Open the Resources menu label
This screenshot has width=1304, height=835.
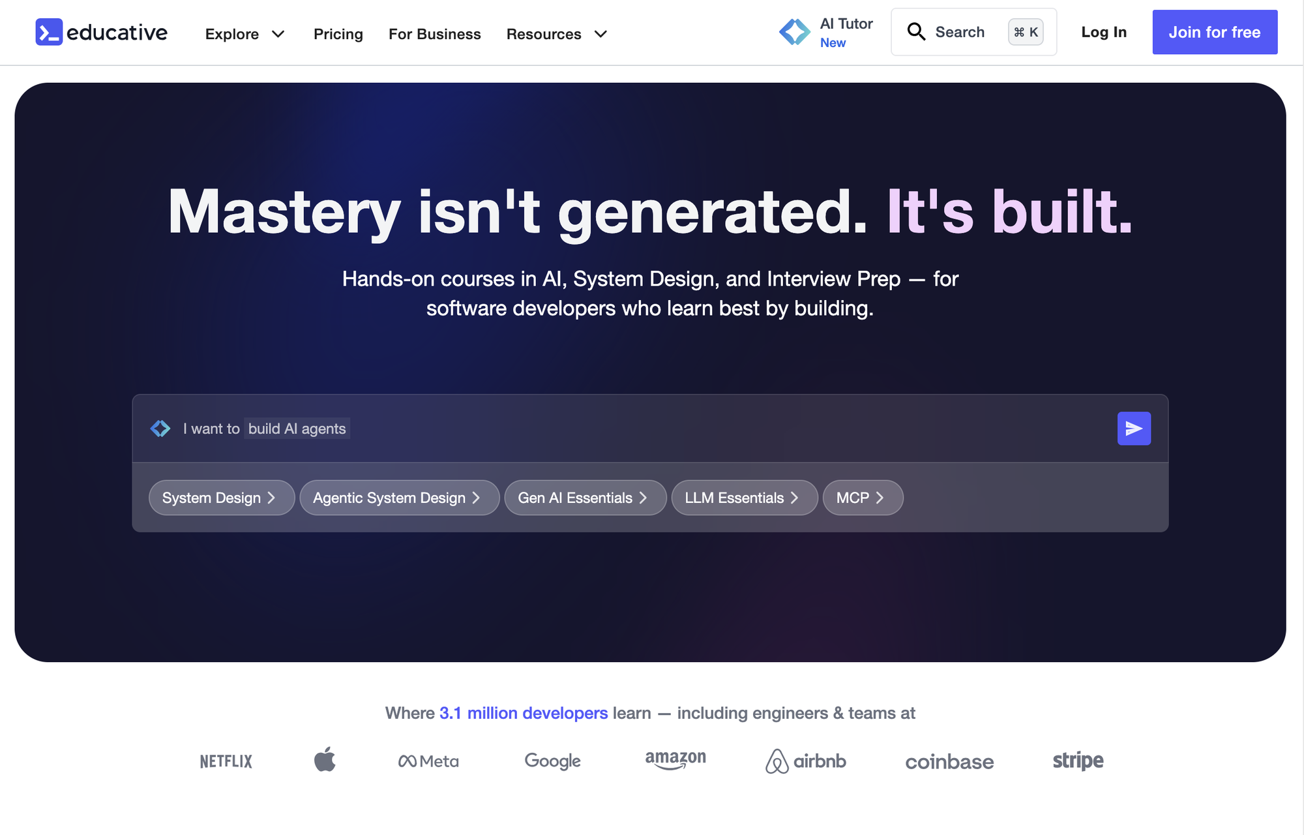[544, 34]
